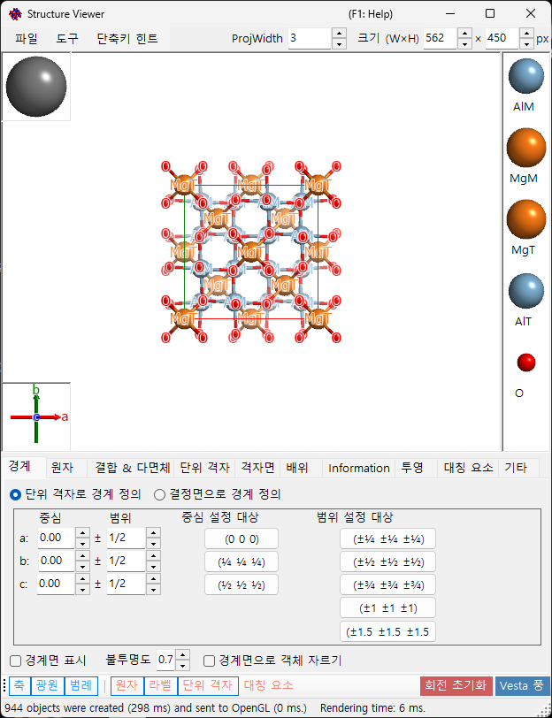Click the height input showing 450
Viewport: 552px width, 718px height.
tap(502, 39)
